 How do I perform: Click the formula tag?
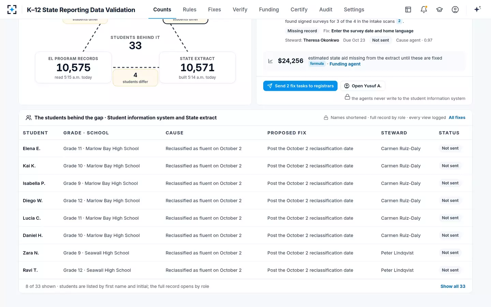(317, 64)
